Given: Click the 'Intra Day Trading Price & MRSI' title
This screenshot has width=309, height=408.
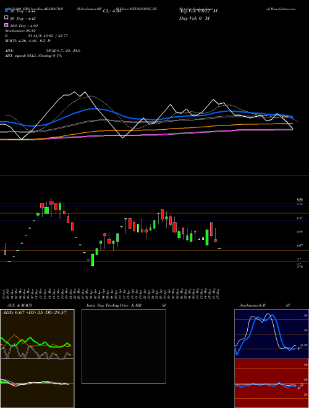Looking at the screenshot, I should coord(126,305).
